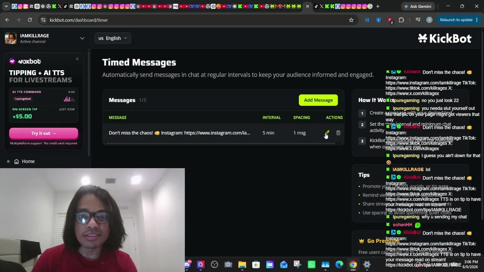Click the address bar URL kickbot.com/dashboard/timer

point(79,20)
